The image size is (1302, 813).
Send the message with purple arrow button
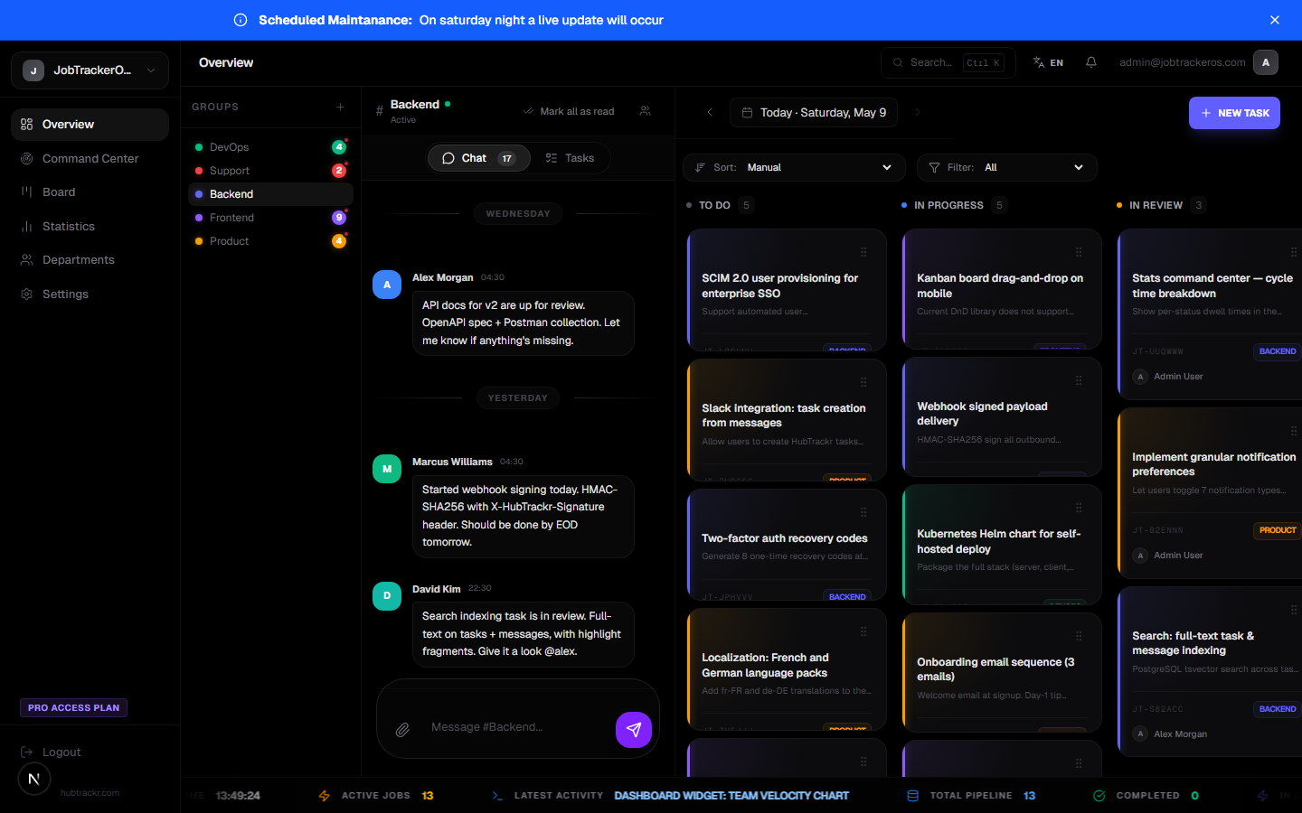click(x=634, y=729)
